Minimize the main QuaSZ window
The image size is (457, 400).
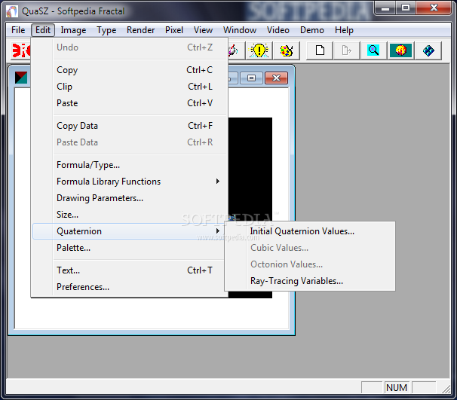coord(385,8)
